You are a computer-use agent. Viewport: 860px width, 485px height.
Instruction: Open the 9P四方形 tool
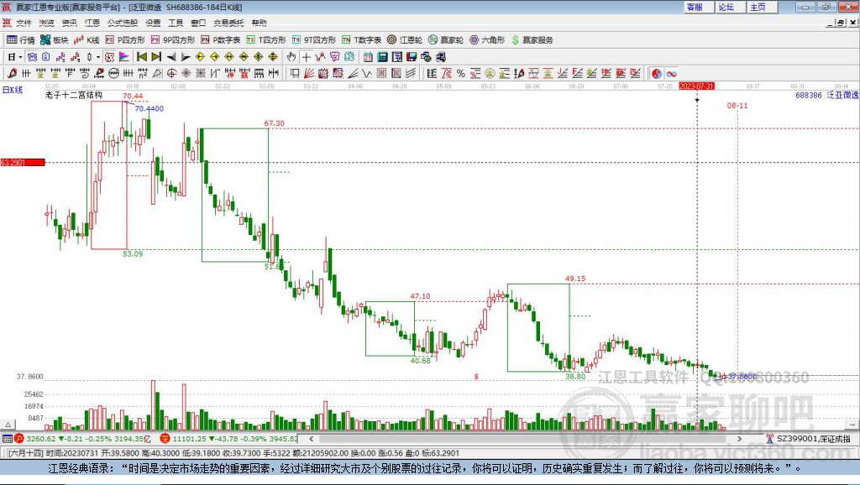(173, 40)
